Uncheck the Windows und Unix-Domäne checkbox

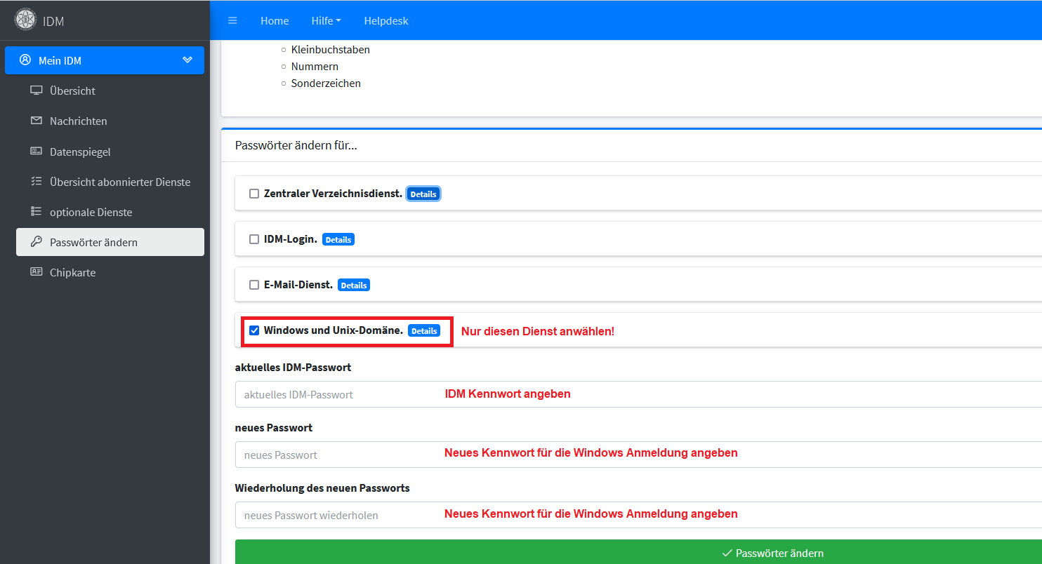[x=254, y=330]
